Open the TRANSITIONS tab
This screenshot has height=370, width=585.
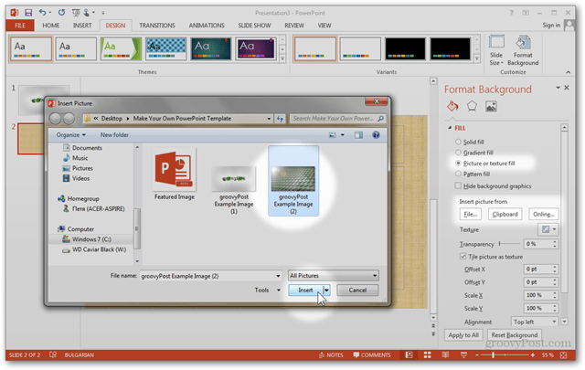[157, 26]
